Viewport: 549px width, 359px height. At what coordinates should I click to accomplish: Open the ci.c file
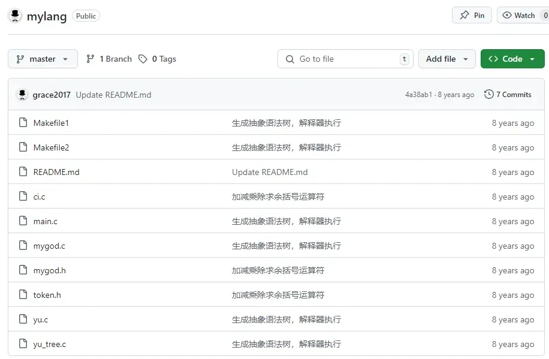pyautogui.click(x=39, y=197)
